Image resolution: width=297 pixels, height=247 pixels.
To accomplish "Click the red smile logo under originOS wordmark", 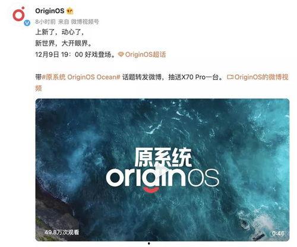I will 151,189.
